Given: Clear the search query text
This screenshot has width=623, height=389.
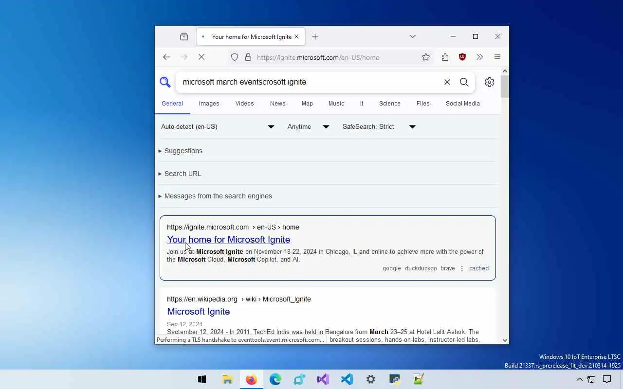Looking at the screenshot, I should click(447, 82).
